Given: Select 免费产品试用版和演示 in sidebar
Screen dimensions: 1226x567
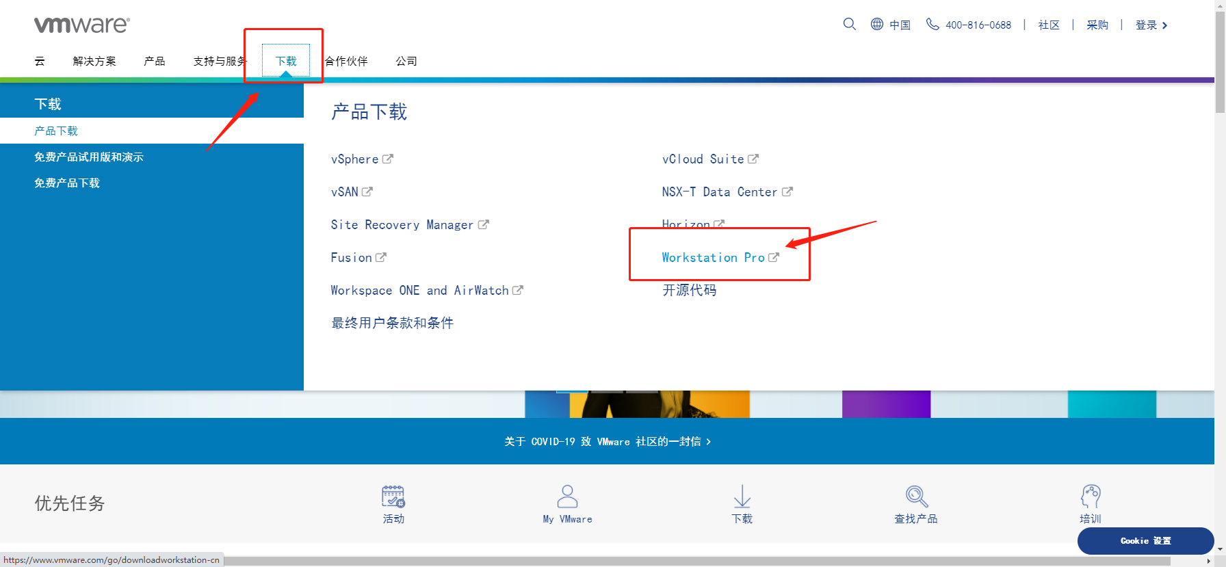Looking at the screenshot, I should point(89,157).
